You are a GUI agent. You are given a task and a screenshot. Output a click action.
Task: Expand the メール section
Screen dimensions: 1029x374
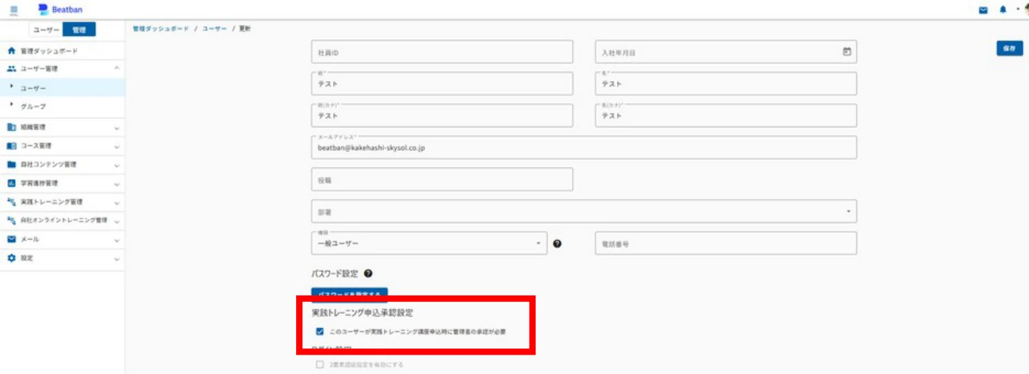coord(116,240)
